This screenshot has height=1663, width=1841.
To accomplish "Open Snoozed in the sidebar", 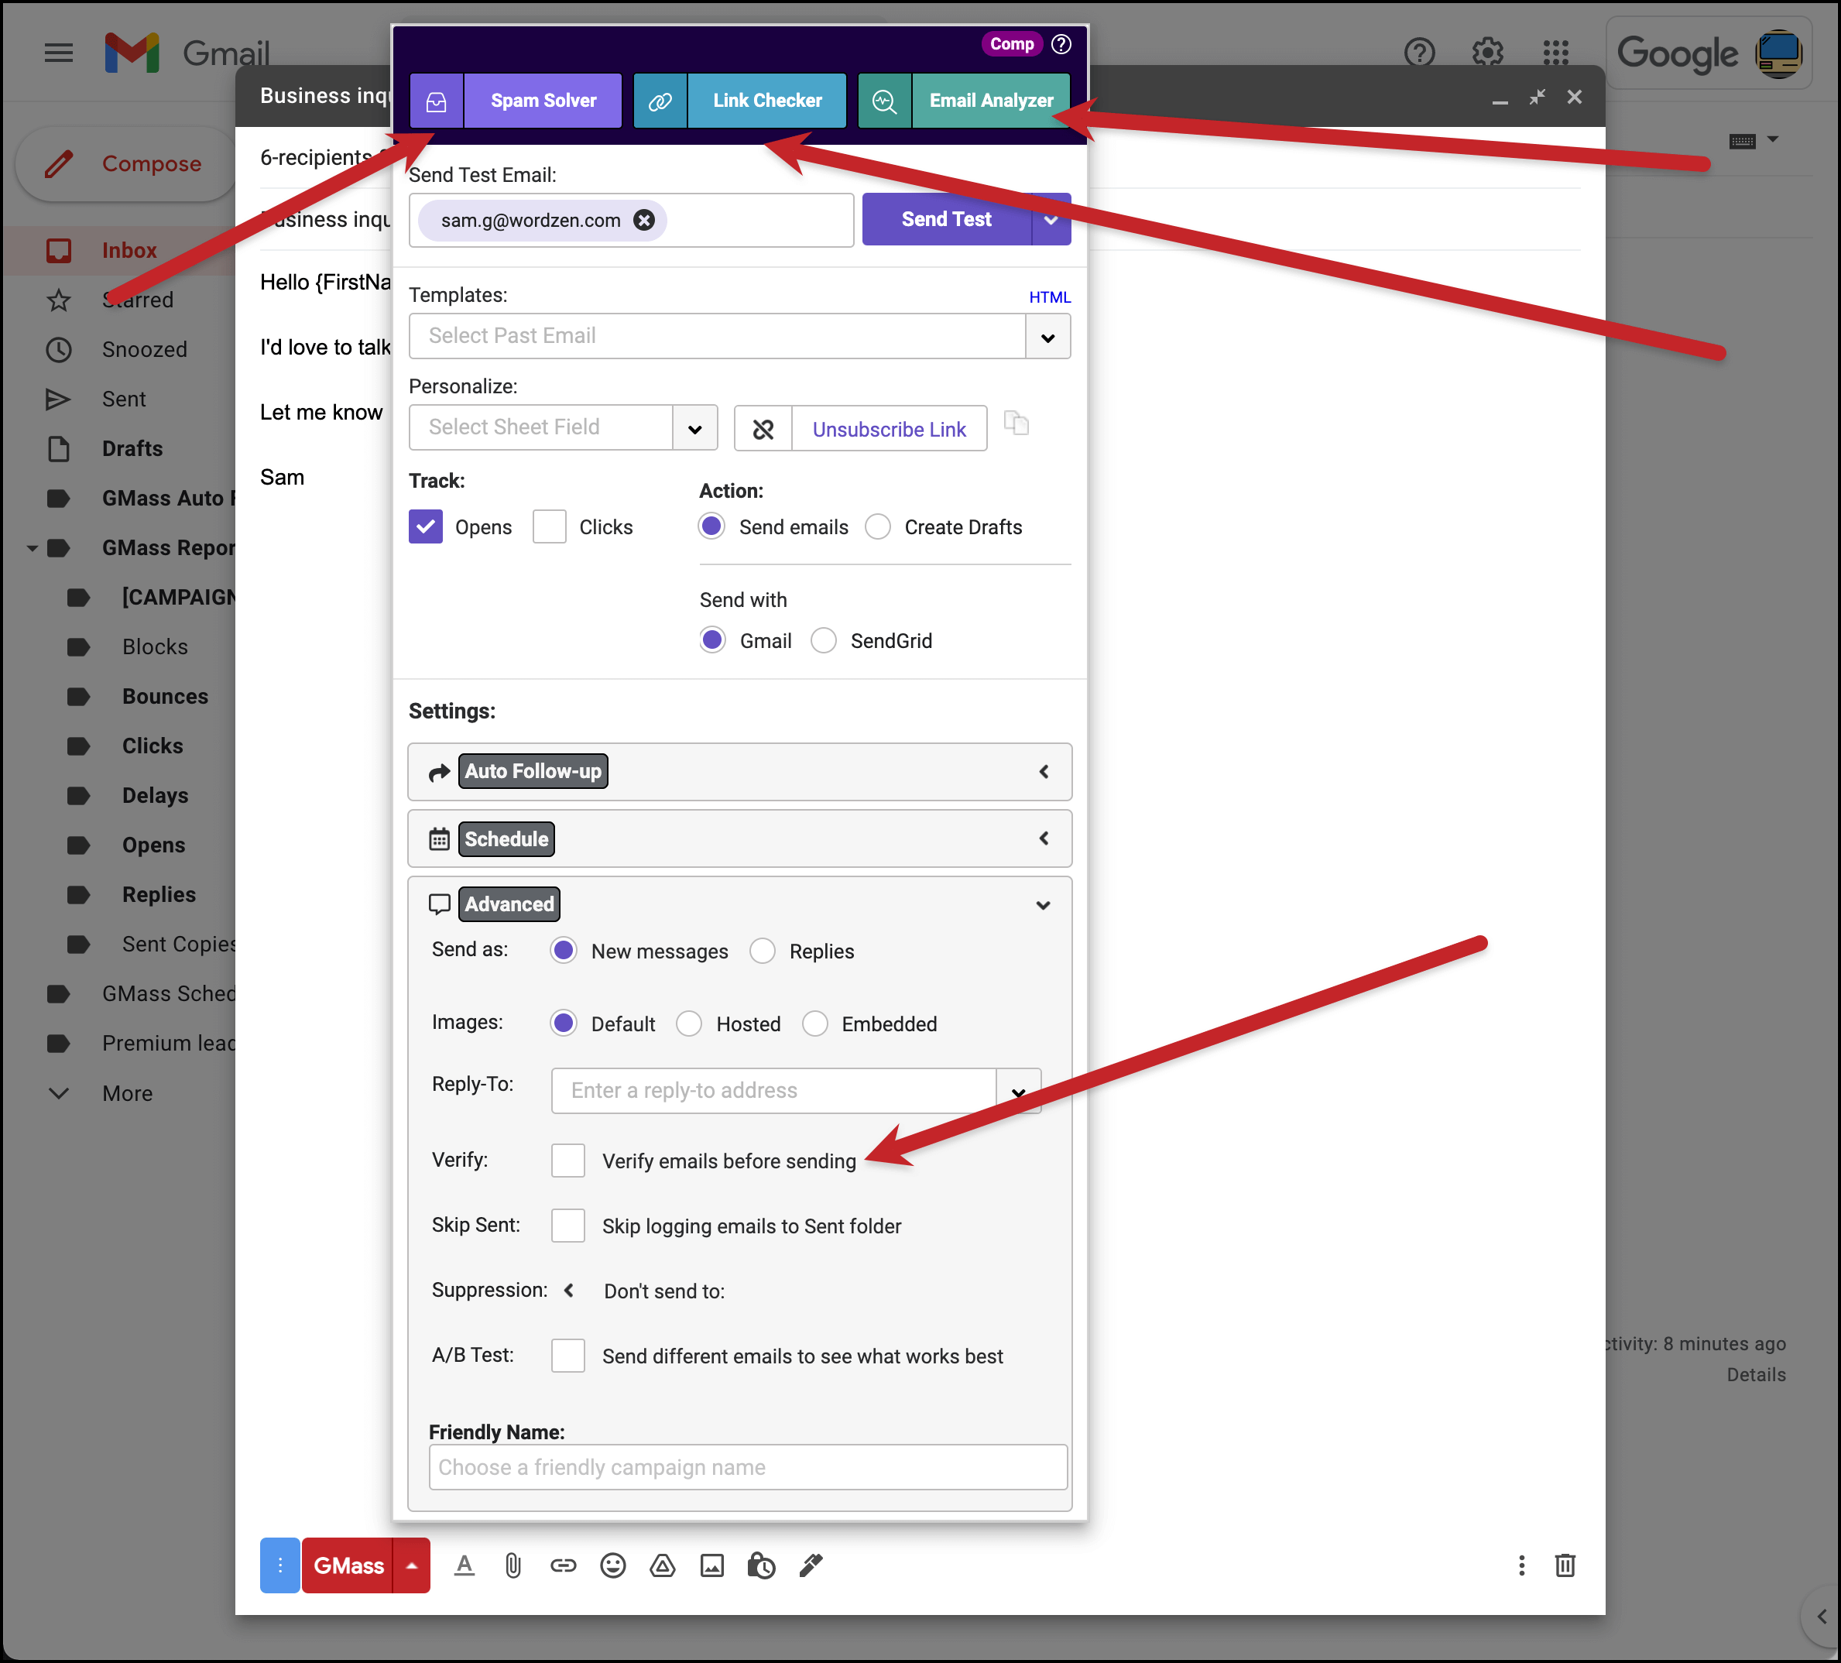I will 144,350.
